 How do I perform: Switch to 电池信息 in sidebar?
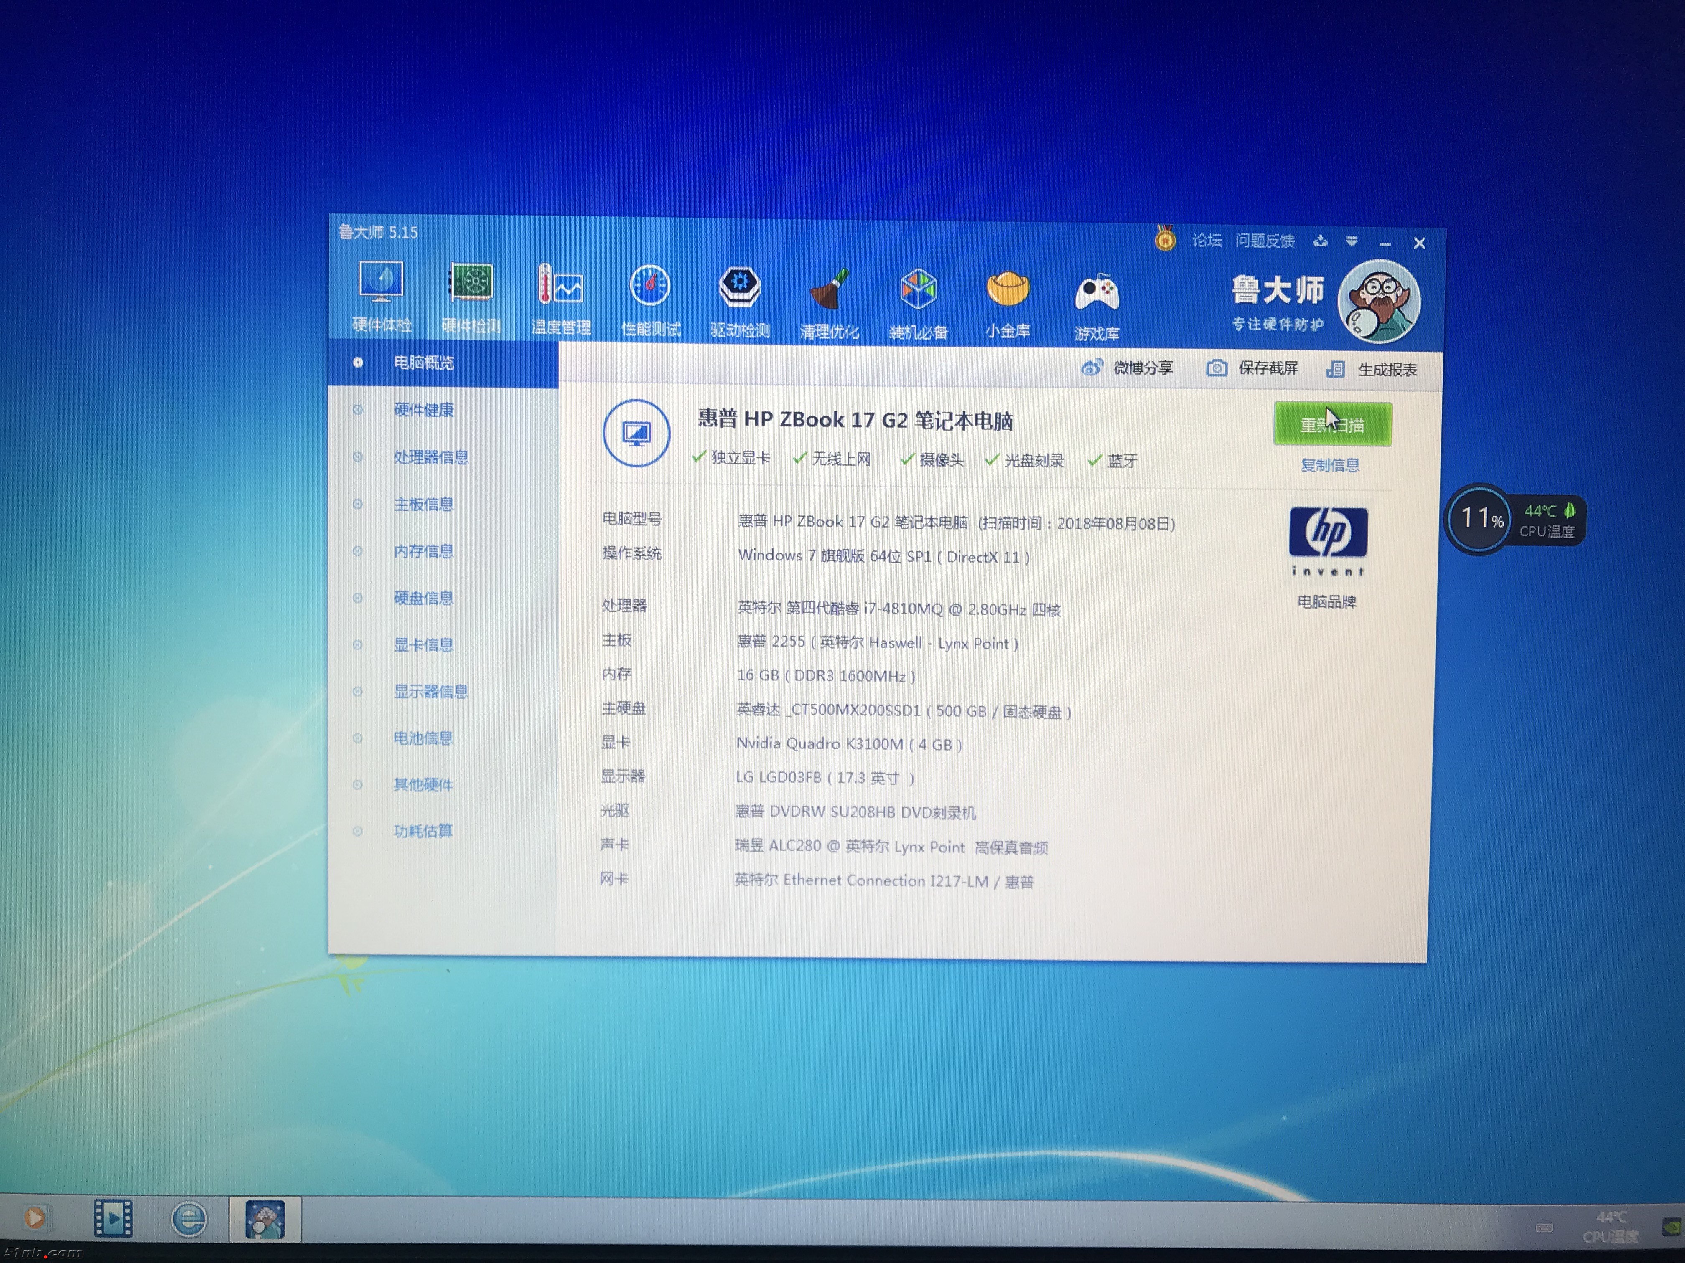click(x=423, y=738)
